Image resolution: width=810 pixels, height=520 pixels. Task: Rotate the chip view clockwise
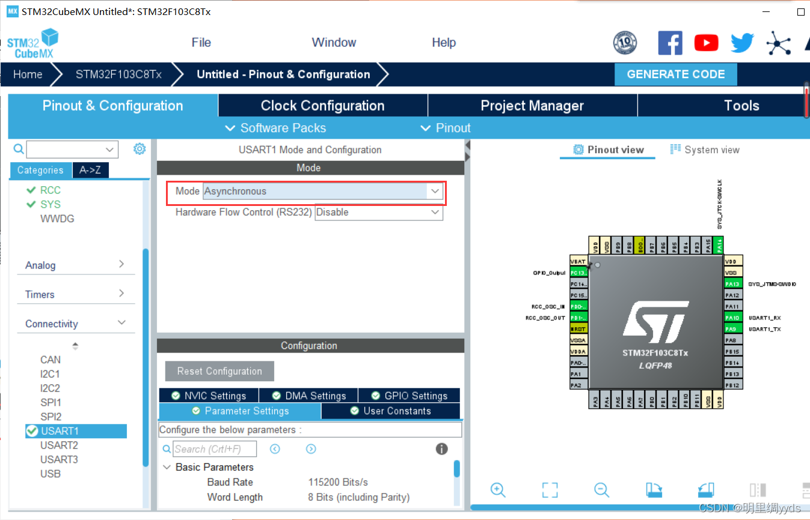point(654,490)
